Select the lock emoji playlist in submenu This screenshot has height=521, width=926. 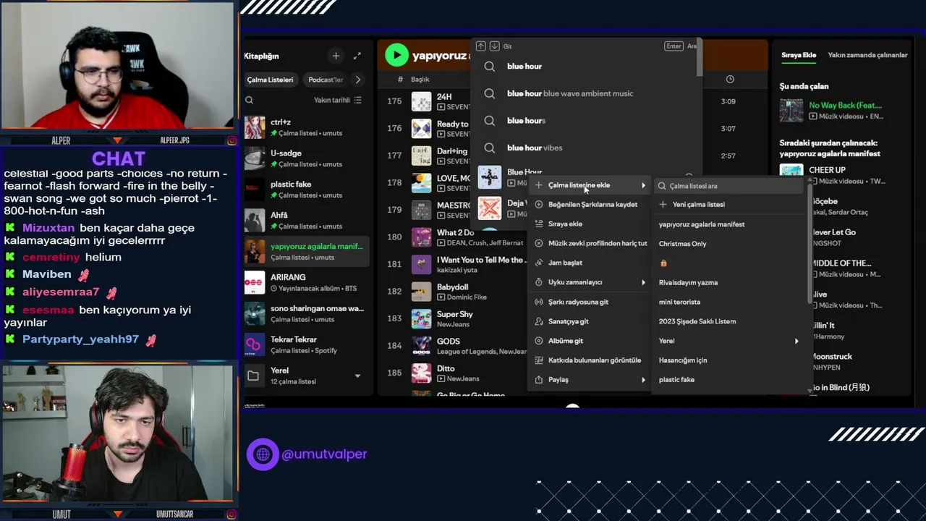729,263
